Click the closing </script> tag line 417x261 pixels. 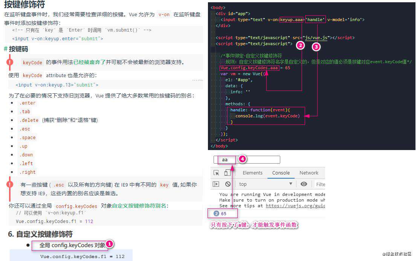point(227,140)
